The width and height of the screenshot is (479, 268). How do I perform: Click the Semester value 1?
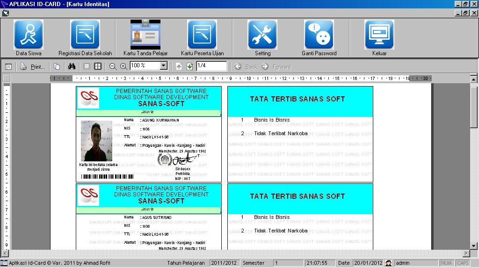(x=288, y=263)
